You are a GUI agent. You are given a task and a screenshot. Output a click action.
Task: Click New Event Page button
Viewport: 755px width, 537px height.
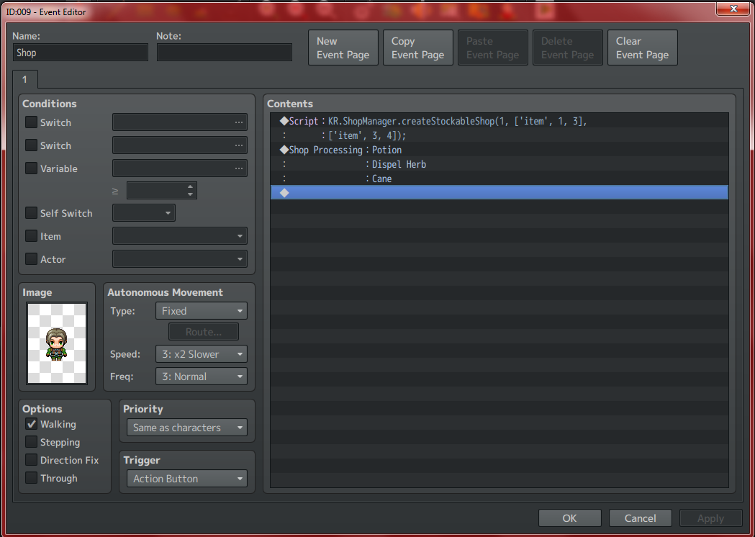pos(343,48)
